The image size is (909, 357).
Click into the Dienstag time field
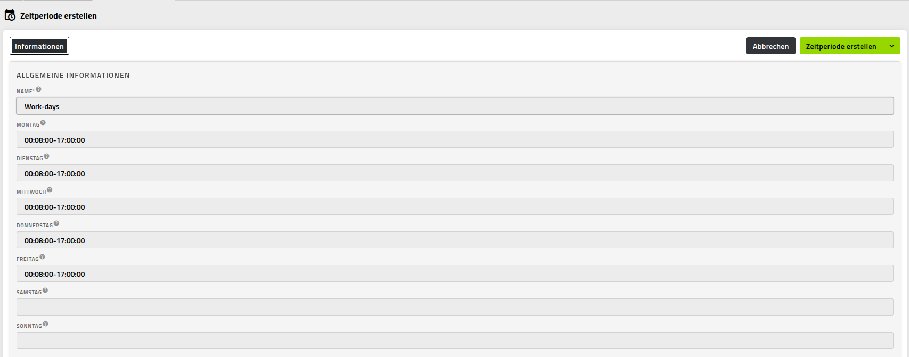coord(454,173)
